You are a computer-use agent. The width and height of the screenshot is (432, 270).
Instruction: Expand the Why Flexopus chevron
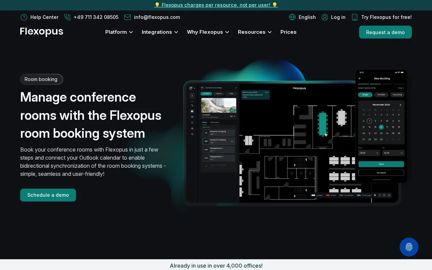point(227,32)
